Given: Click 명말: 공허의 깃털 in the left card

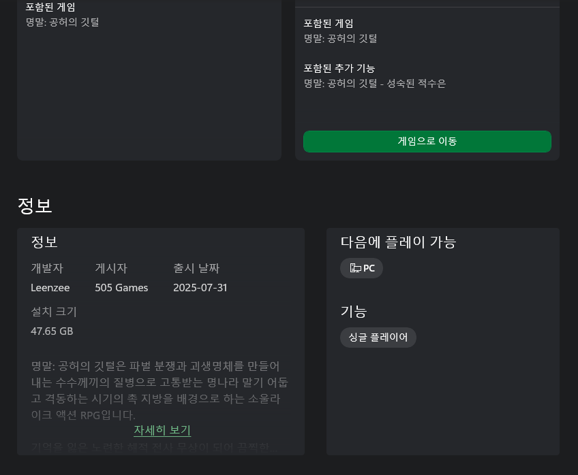Looking at the screenshot, I should click(62, 22).
